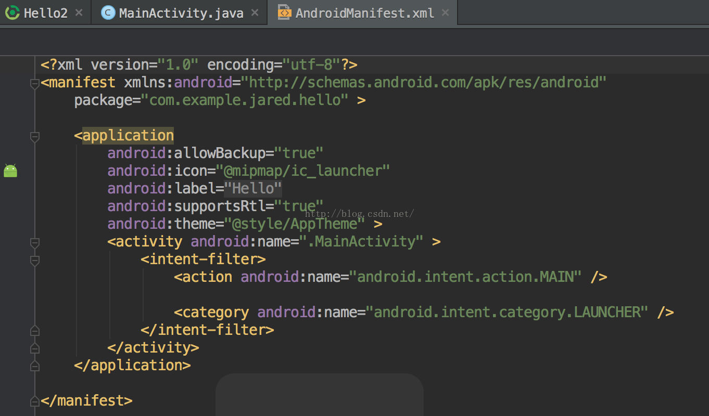Click the "com.example.jared.hello" package value
The width and height of the screenshot is (709, 416).
[x=245, y=100]
